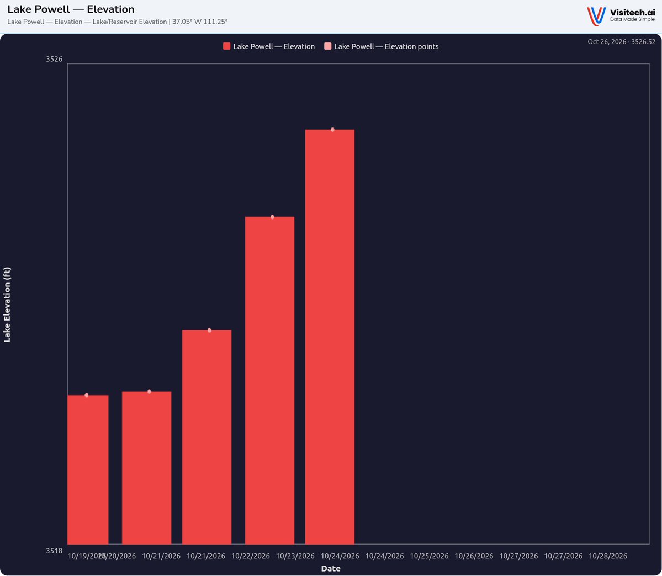The image size is (662, 576).
Task: Click the y-axis label 3526
Action: tap(54, 59)
